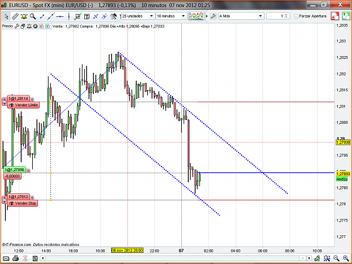Click the 1@1,28114 order tag
This screenshot has width=352, height=264.
pos(18,99)
